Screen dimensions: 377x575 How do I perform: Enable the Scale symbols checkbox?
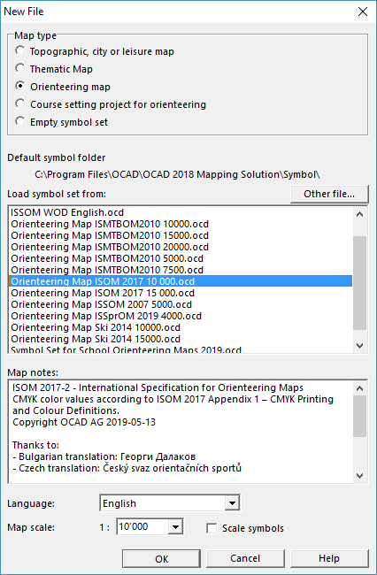tap(212, 528)
